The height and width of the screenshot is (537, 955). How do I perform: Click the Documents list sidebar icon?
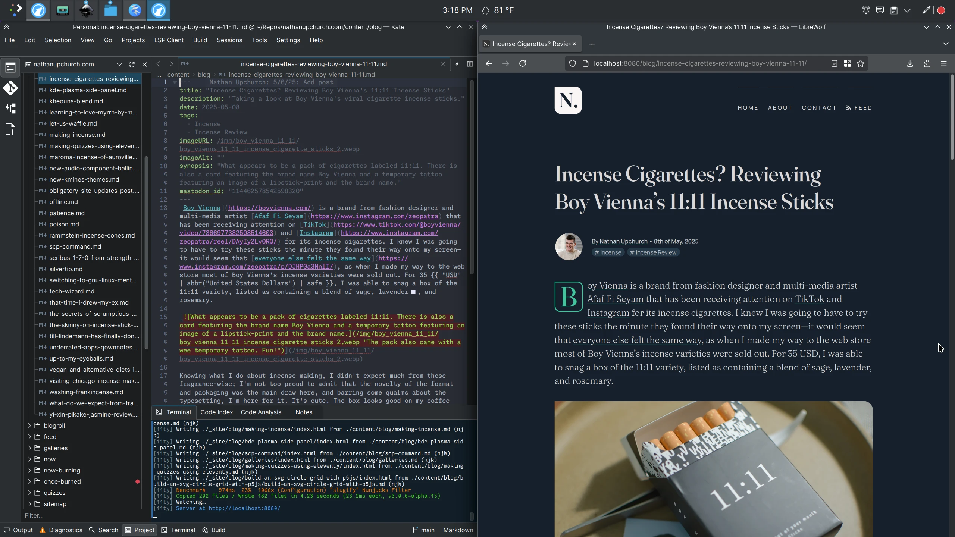click(x=10, y=68)
